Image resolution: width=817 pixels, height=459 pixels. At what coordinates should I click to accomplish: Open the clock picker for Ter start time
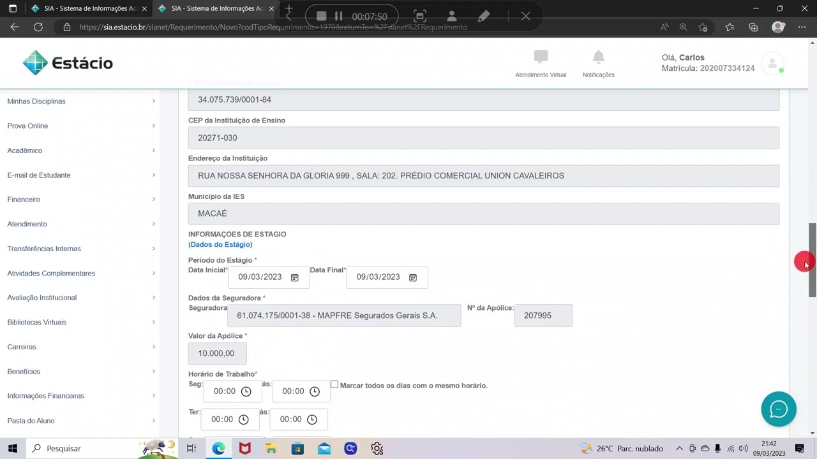(x=243, y=419)
